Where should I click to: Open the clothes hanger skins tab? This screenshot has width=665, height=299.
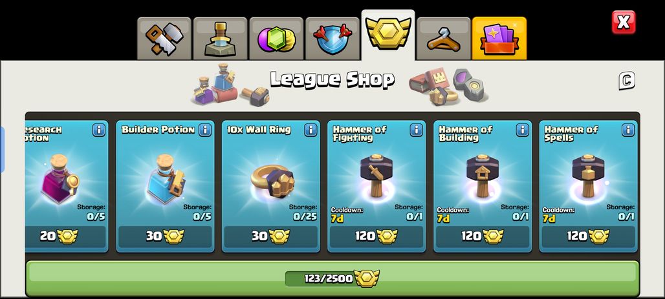click(x=444, y=39)
